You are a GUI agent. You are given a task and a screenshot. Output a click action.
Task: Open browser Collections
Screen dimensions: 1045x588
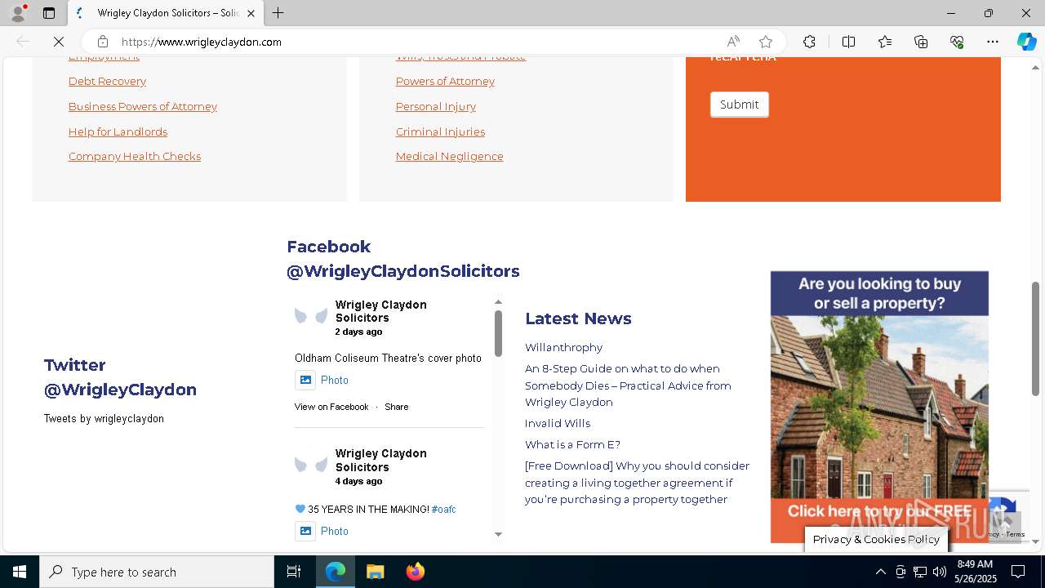point(921,42)
